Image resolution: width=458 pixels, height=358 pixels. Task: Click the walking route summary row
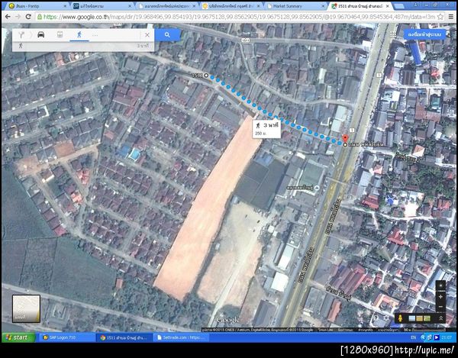pyautogui.click(x=83, y=46)
